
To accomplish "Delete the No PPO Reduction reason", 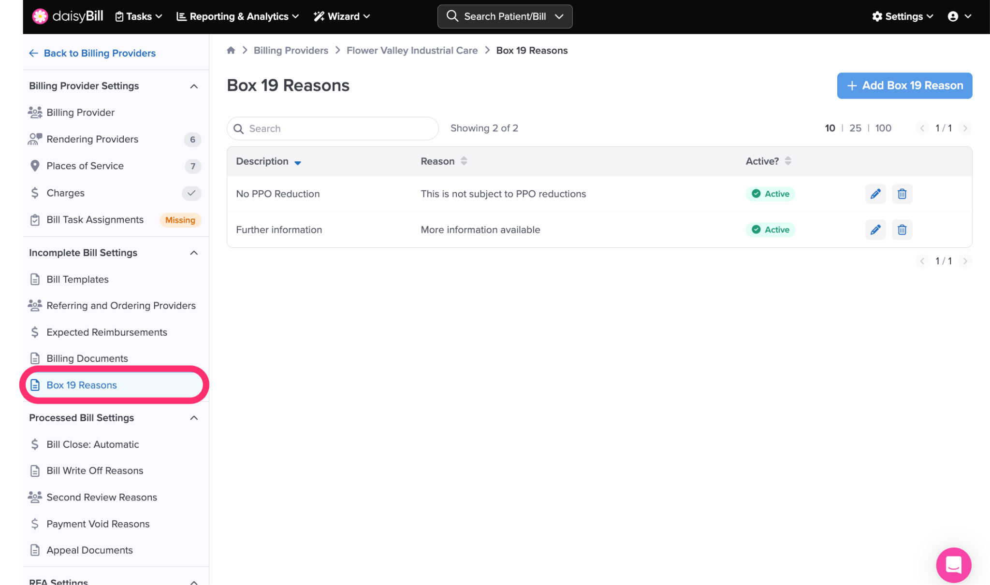I will pyautogui.click(x=902, y=194).
